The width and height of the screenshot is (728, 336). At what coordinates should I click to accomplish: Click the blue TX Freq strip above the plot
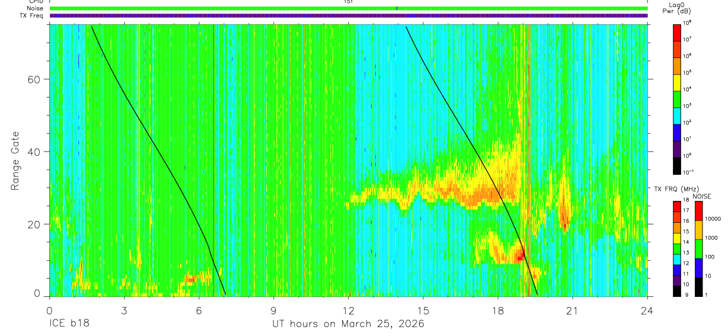(349, 15)
